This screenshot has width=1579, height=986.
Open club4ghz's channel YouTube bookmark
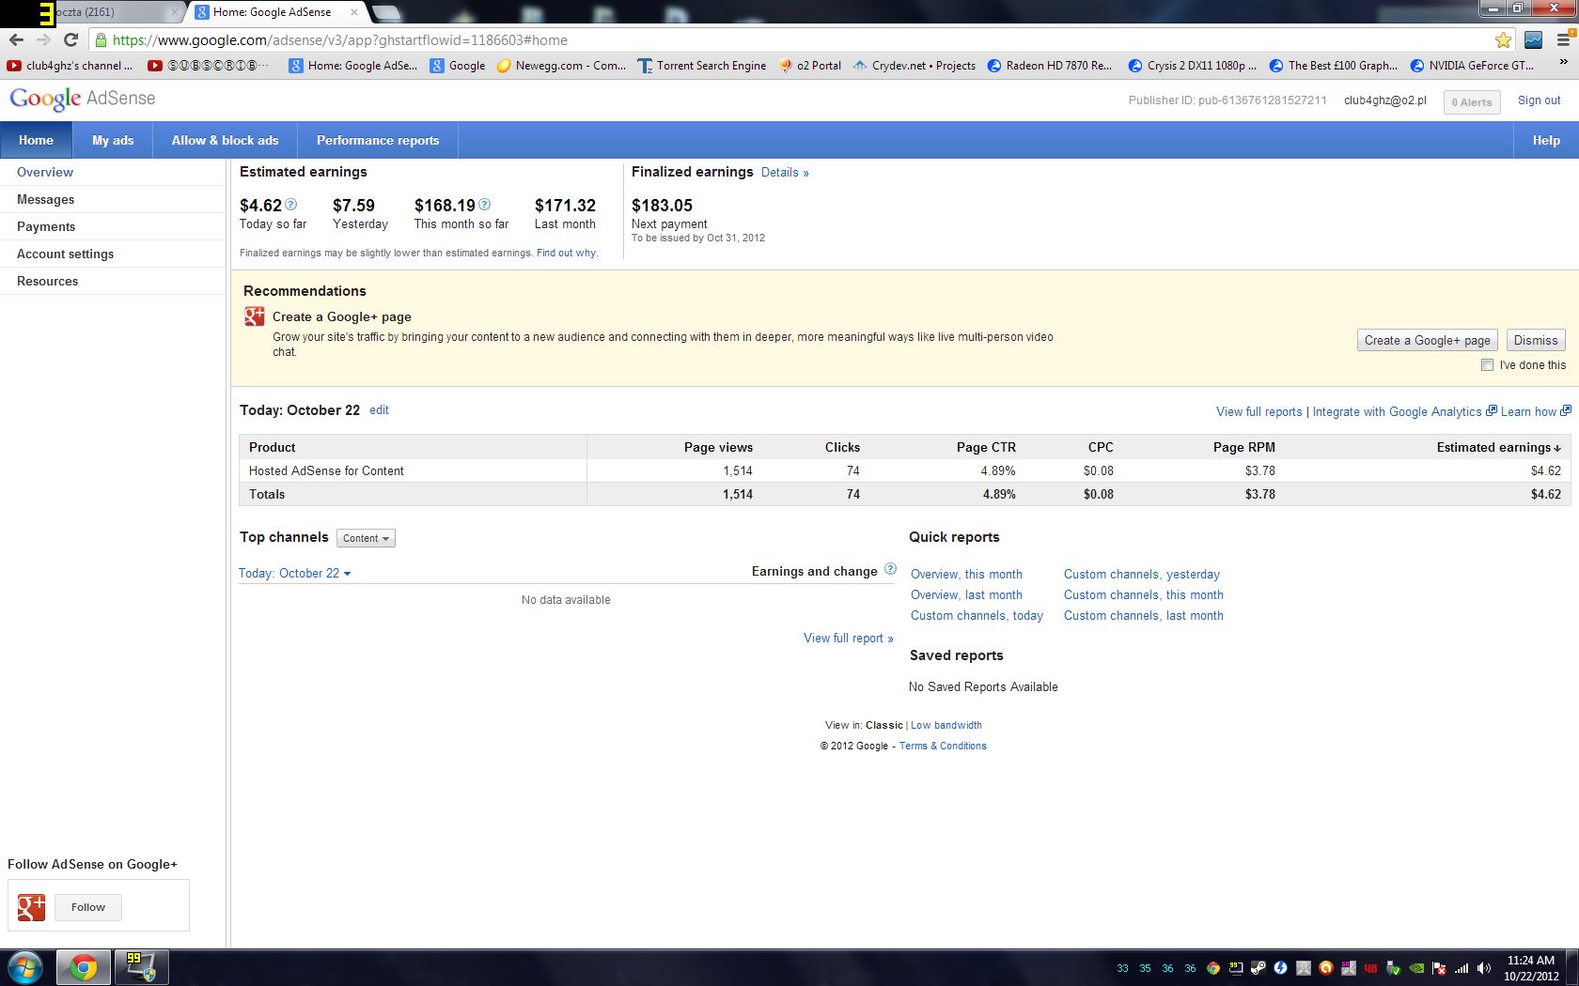70,66
